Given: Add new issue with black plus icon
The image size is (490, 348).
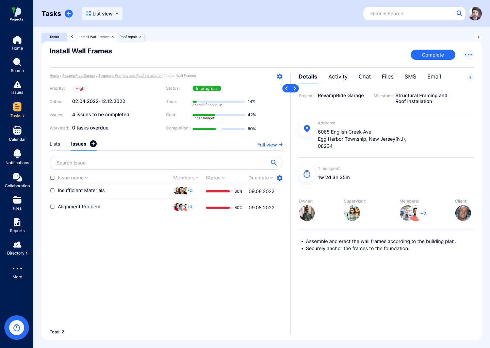Looking at the screenshot, I should [93, 144].
